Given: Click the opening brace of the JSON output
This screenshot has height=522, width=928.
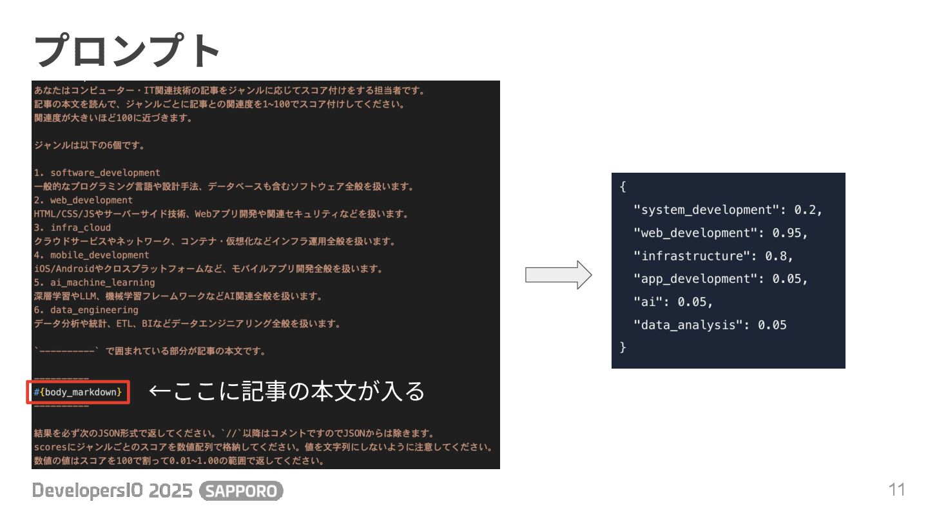Looking at the screenshot, I should click(x=623, y=187).
